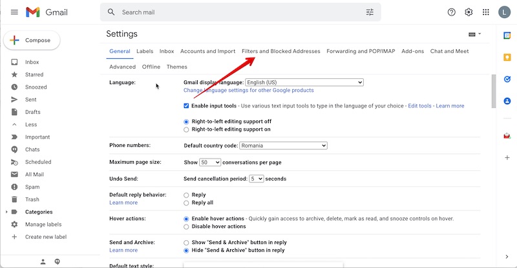517x268 pixels.
Task: Expand the Default country code dropdown
Action: [283, 146]
